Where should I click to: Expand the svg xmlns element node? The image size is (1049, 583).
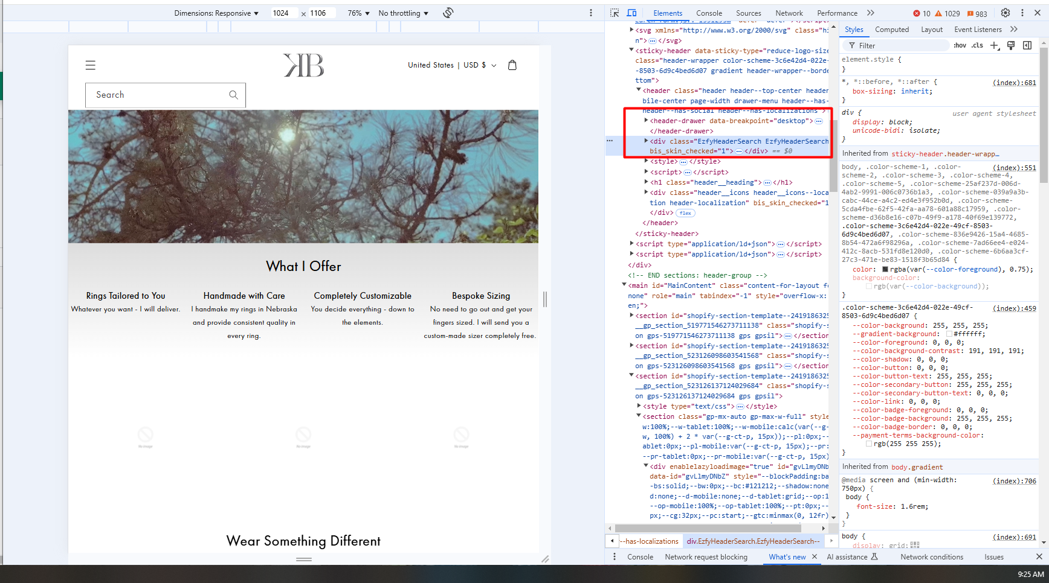(x=631, y=30)
